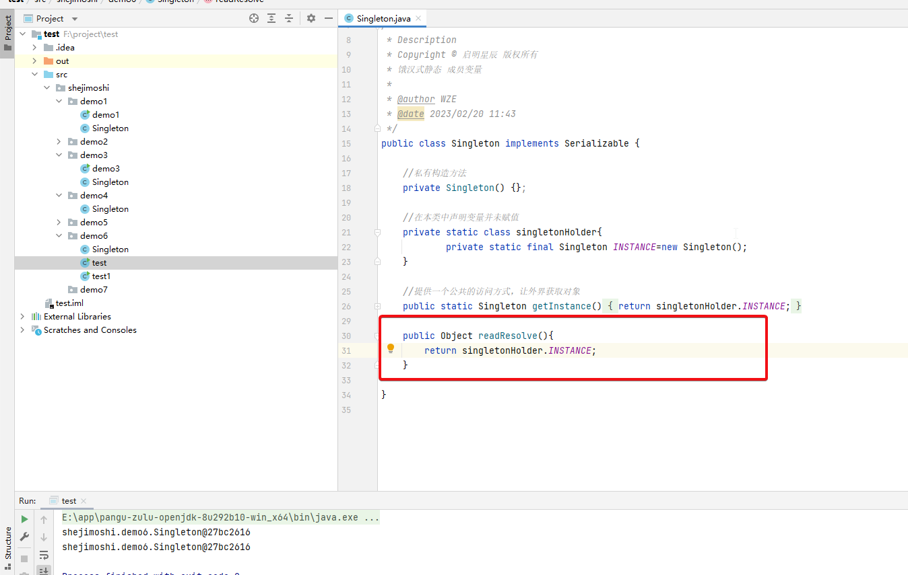Expand the demo5 package
908x575 pixels.
pyautogui.click(x=59, y=223)
